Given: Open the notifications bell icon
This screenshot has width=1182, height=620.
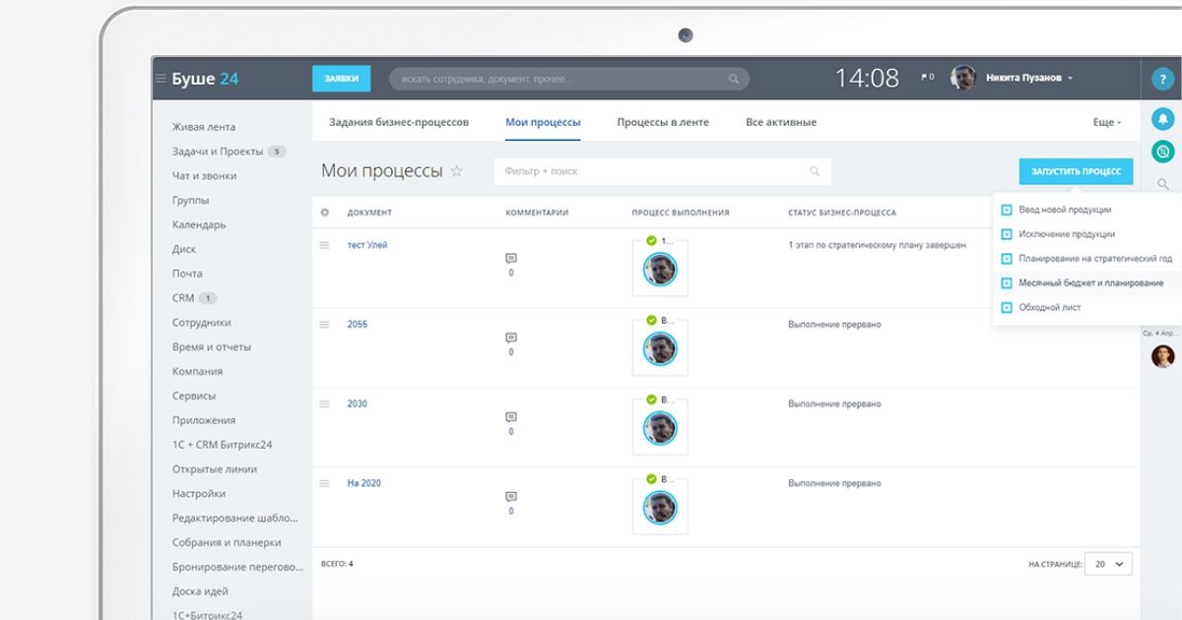Looking at the screenshot, I should (1163, 119).
